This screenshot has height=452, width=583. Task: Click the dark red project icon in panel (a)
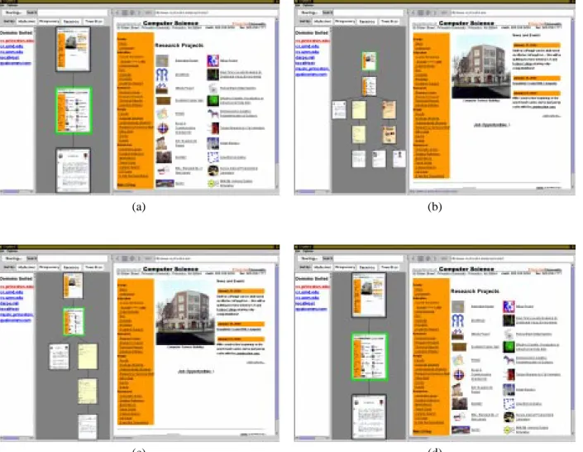tap(214, 128)
